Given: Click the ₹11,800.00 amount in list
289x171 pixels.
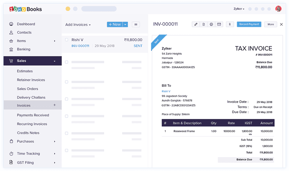Looking at the screenshot, I should pyautogui.click(x=133, y=40).
